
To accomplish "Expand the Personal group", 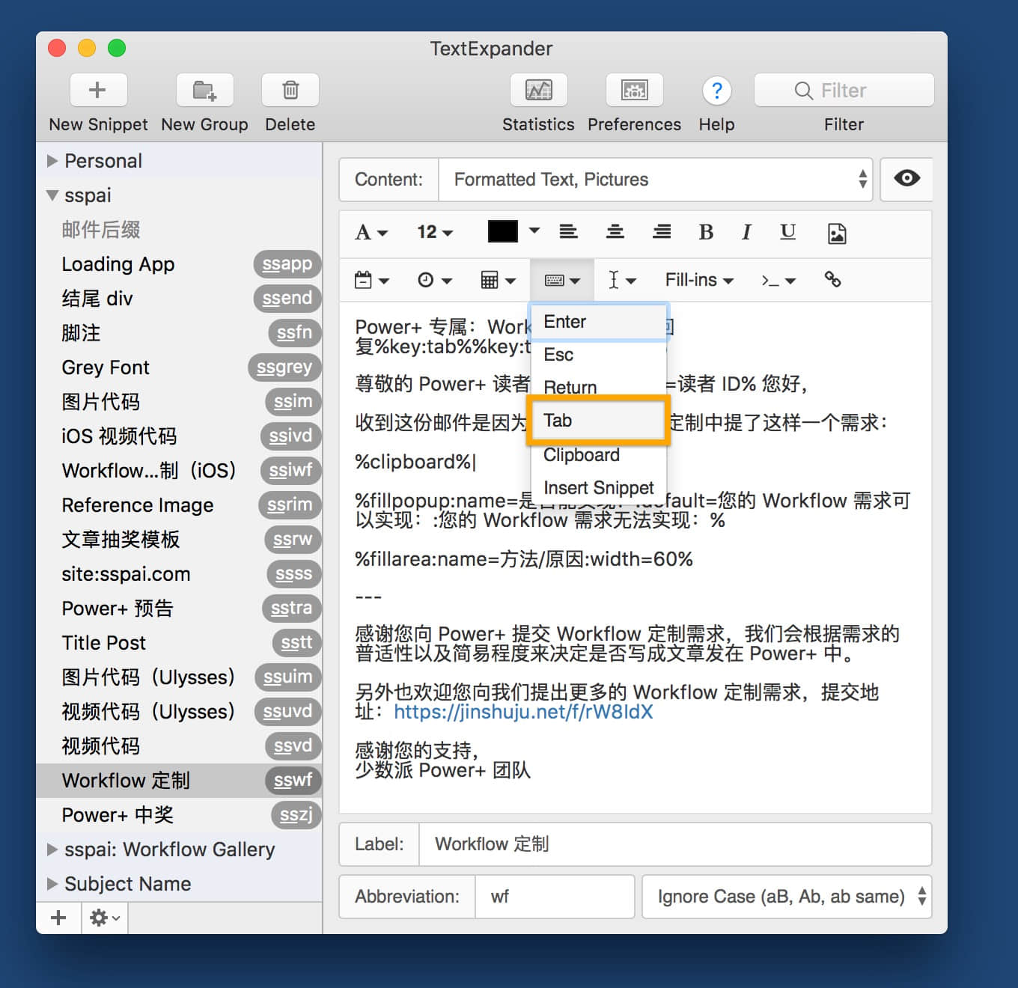I will pos(52,161).
